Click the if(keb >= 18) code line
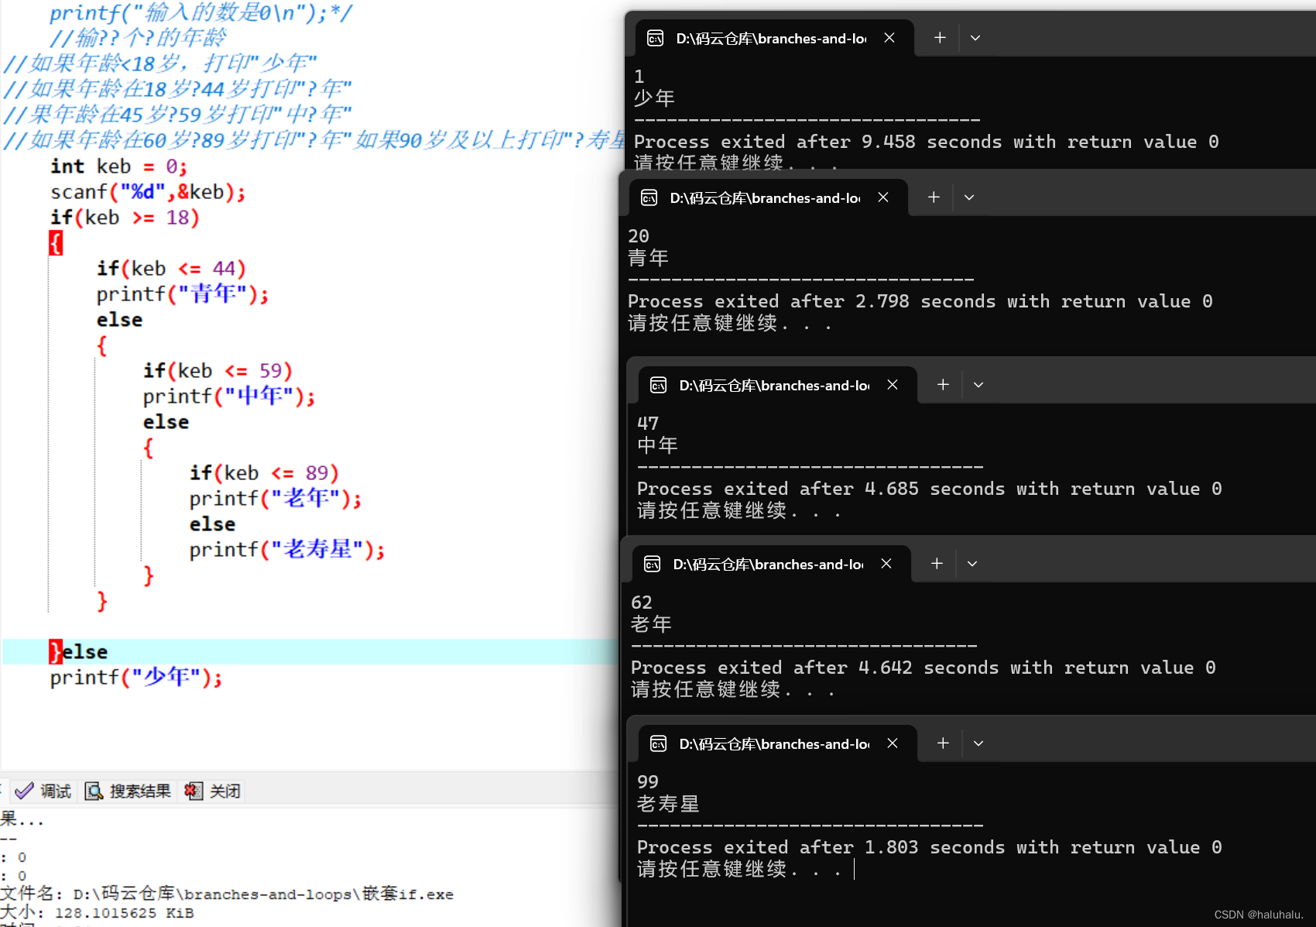 (x=125, y=218)
